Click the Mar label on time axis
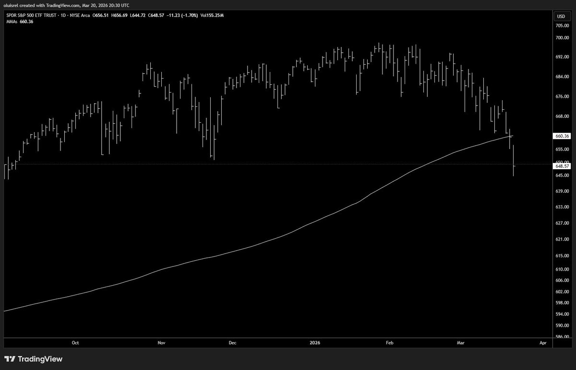 tap(461, 343)
